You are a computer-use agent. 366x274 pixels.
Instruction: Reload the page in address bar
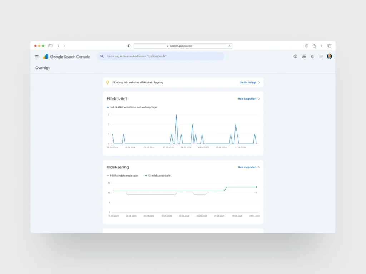(x=229, y=46)
